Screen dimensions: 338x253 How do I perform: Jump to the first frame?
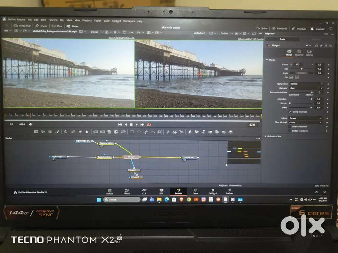tap(120, 124)
